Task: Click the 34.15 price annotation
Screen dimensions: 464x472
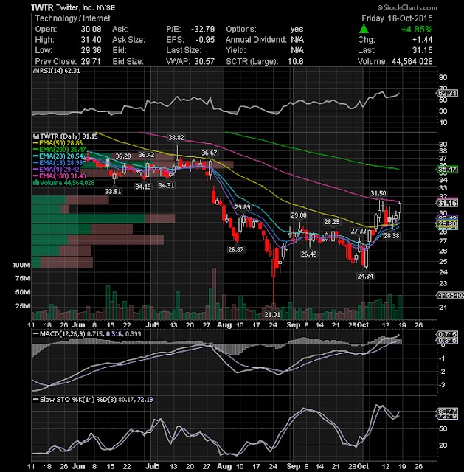Action: tap(143, 187)
